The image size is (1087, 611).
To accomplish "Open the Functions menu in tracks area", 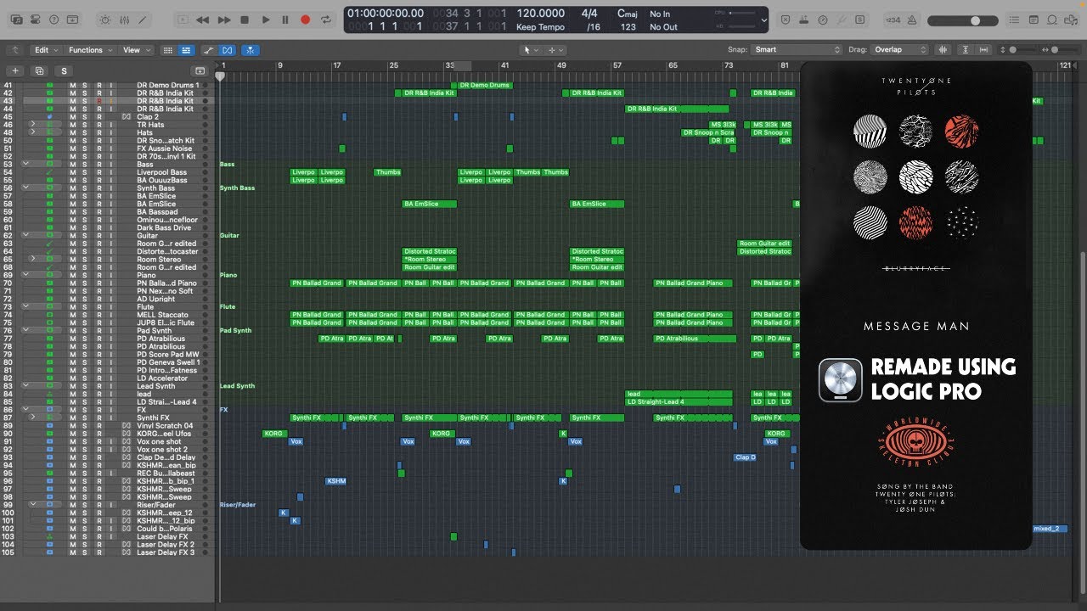I will click(89, 50).
